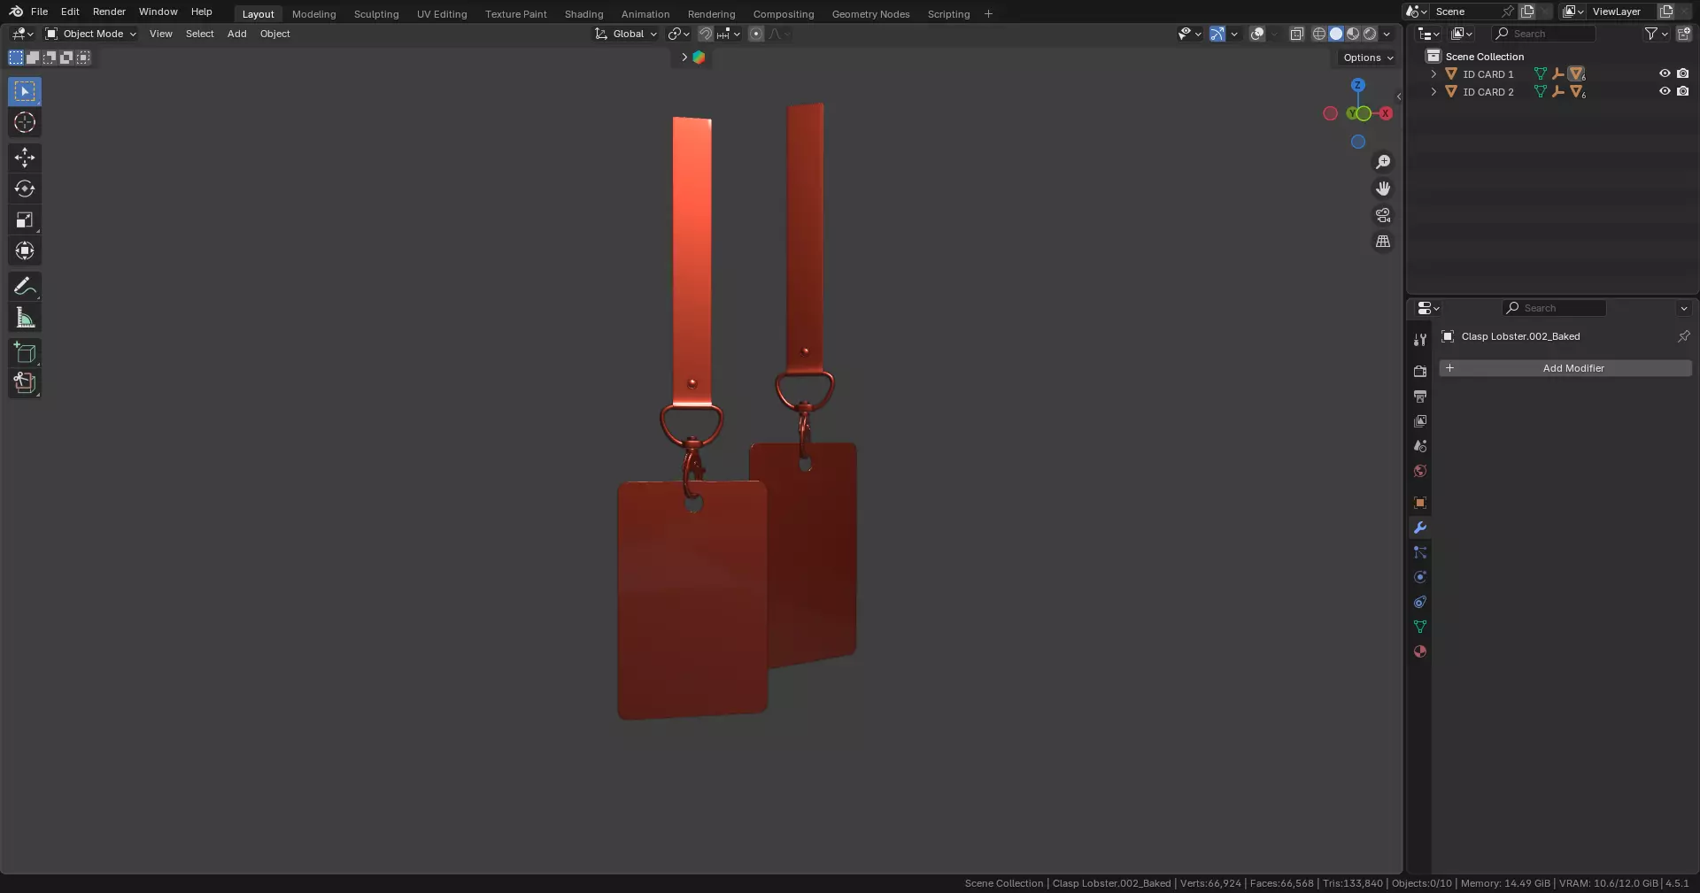The image size is (1700, 893).
Task: Activate the 3D Cursor tool
Action: 25,122
